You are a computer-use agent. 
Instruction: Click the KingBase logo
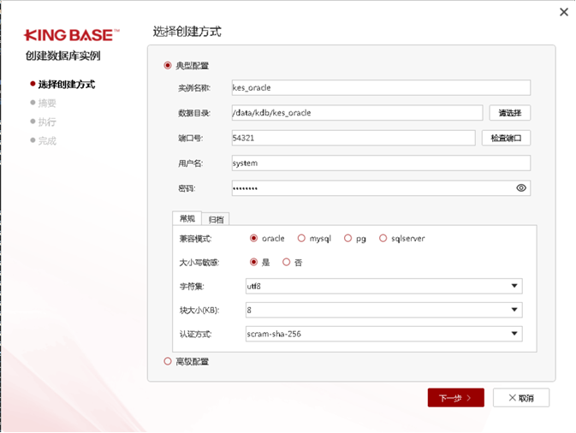(x=72, y=35)
